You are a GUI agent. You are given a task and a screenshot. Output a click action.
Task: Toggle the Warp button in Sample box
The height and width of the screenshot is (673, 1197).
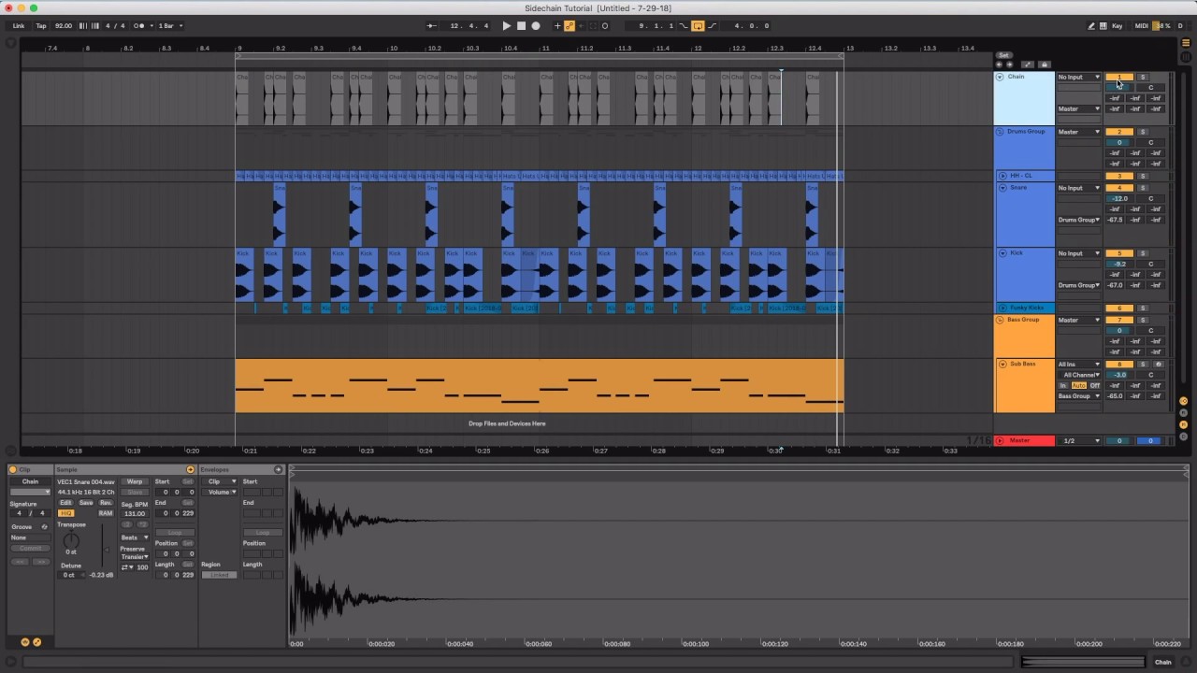coord(135,481)
